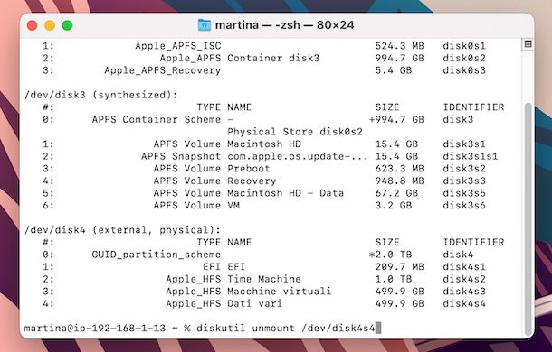Click the 'diskutil unmount /dev/disk4s4' command text
Viewport: 552px width, 352px height.
[286, 329]
